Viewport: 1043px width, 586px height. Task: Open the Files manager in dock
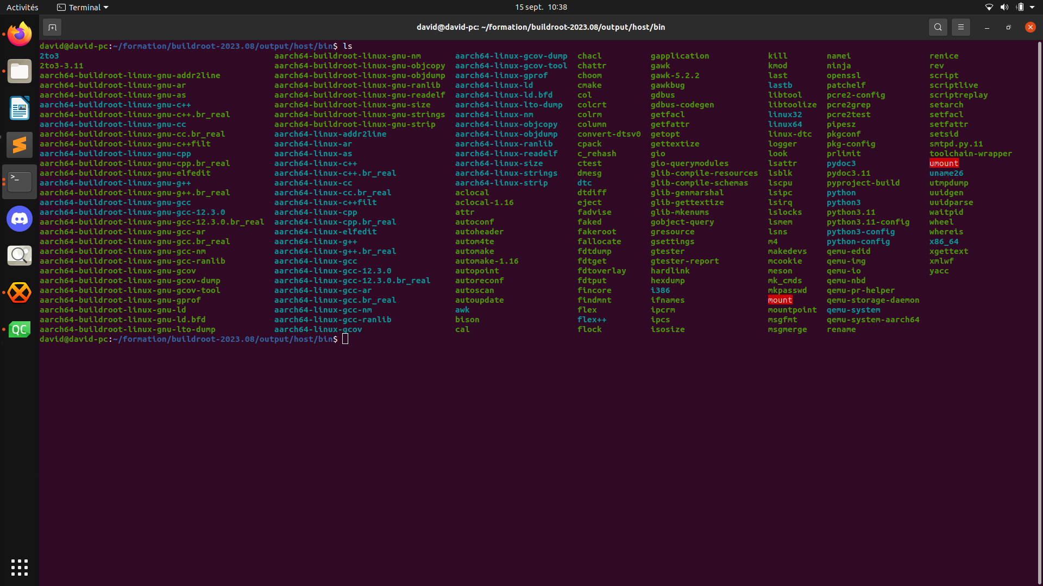(x=20, y=71)
